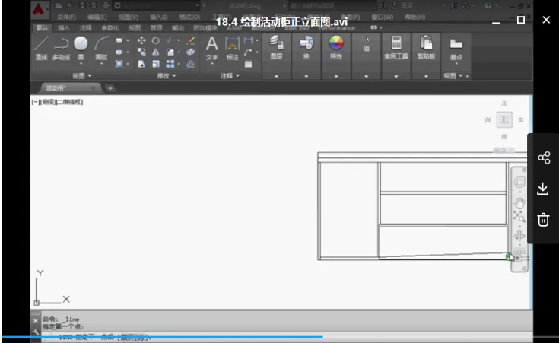Expand the arrow under Block panel
The height and width of the screenshot is (343, 559).
point(306,76)
